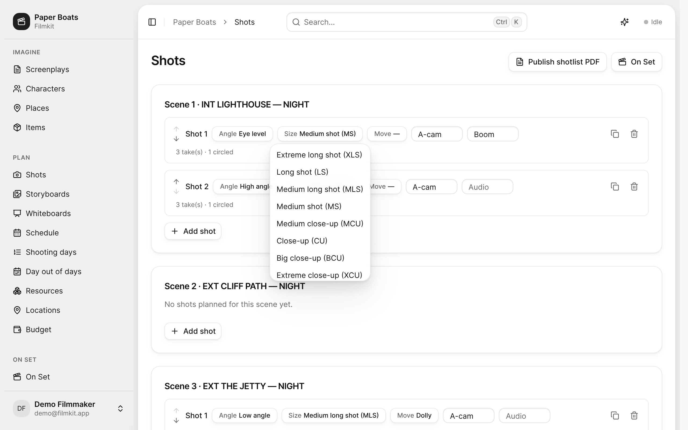Open the Move dropdown for Shot 1
The image size is (688, 430).
coord(387,134)
